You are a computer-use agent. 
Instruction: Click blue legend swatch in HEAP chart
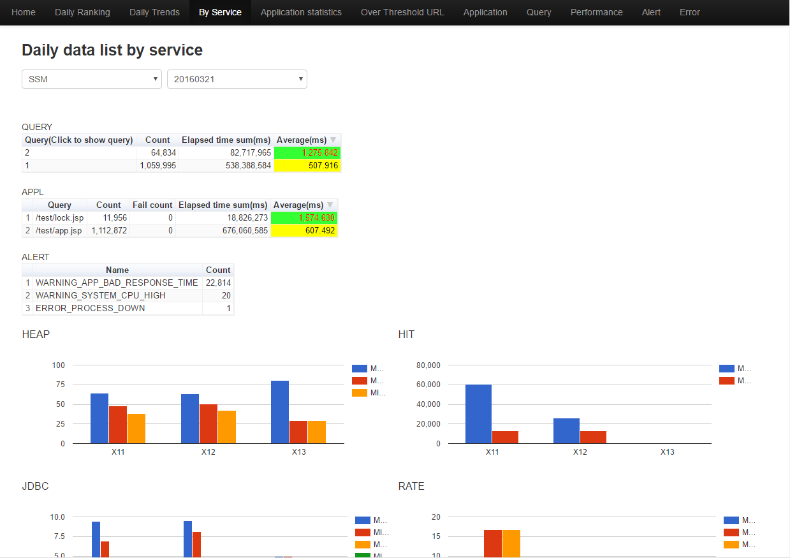[360, 369]
